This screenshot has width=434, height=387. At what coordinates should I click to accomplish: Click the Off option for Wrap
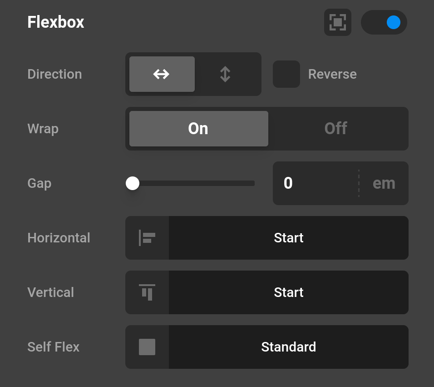[336, 128]
